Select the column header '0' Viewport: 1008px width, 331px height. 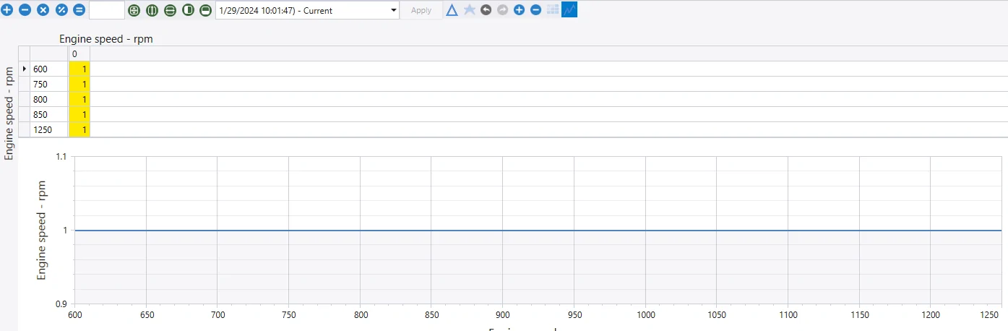point(79,54)
